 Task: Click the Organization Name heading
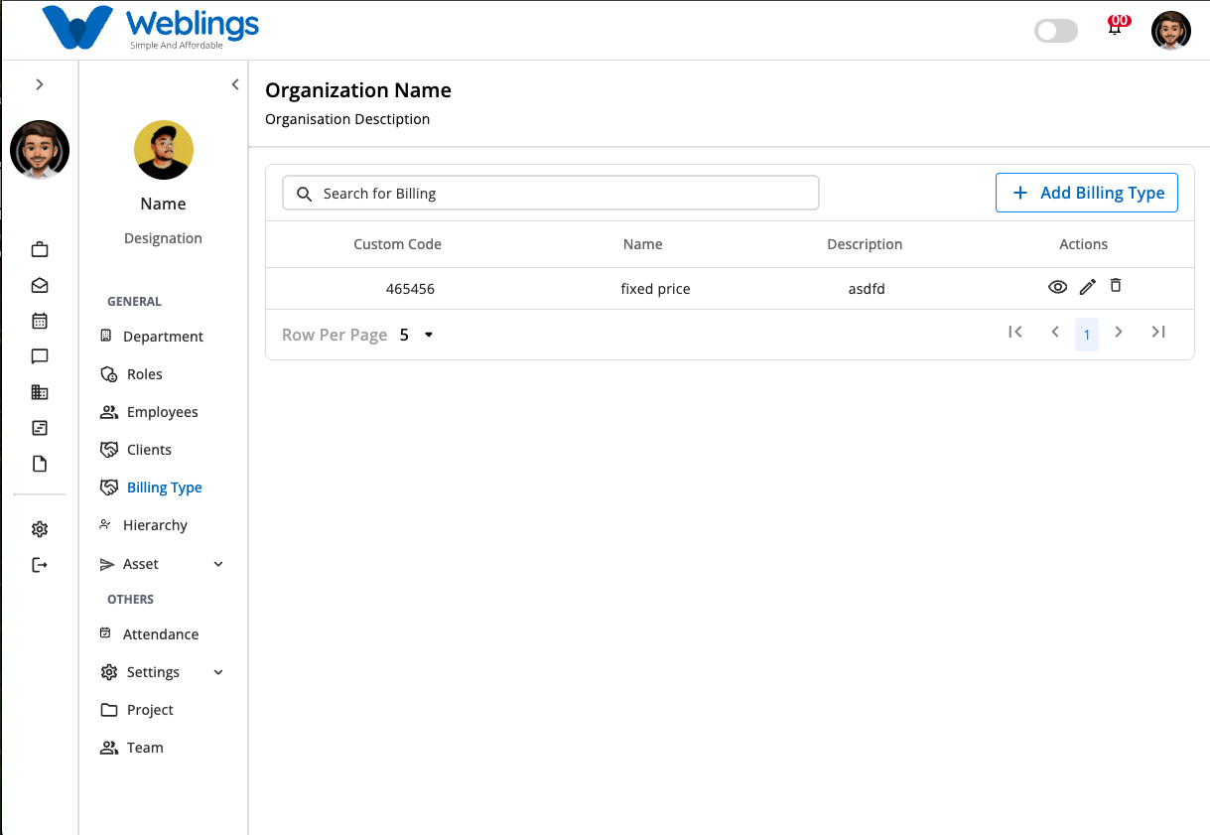[358, 90]
